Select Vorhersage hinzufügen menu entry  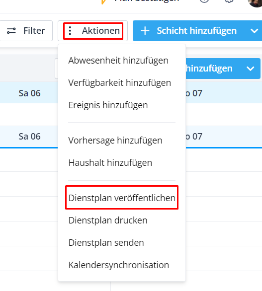[115, 141]
